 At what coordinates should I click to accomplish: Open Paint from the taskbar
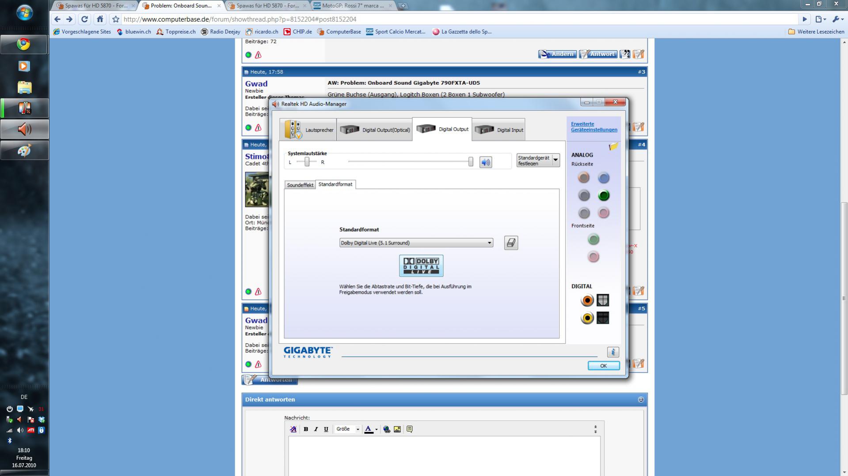coord(24,150)
